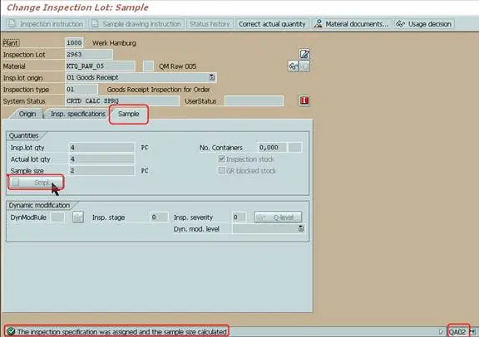Click Sample drawing instruction document icon
The image size is (479, 337).
coord(95,23)
